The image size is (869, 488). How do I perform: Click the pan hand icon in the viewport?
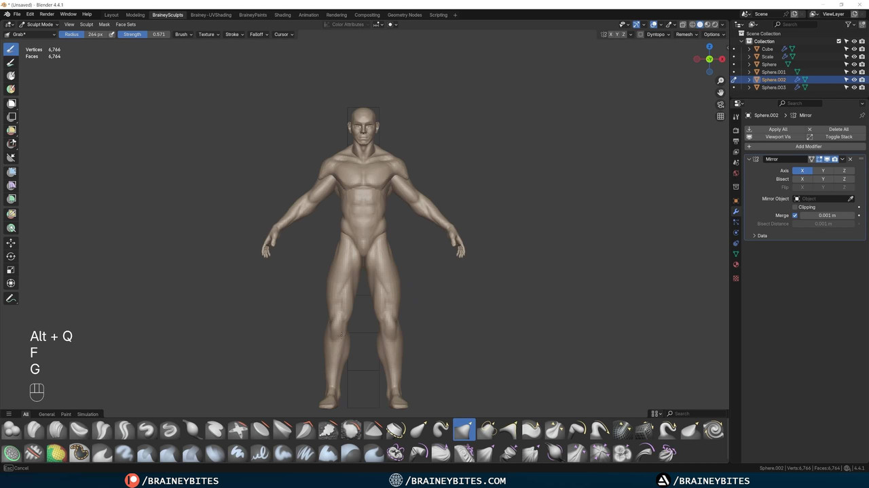click(x=720, y=92)
